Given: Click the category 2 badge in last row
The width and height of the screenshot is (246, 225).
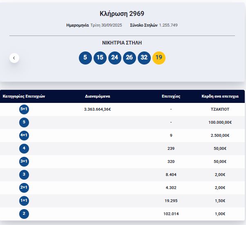Looking at the screenshot, I should [24, 214].
